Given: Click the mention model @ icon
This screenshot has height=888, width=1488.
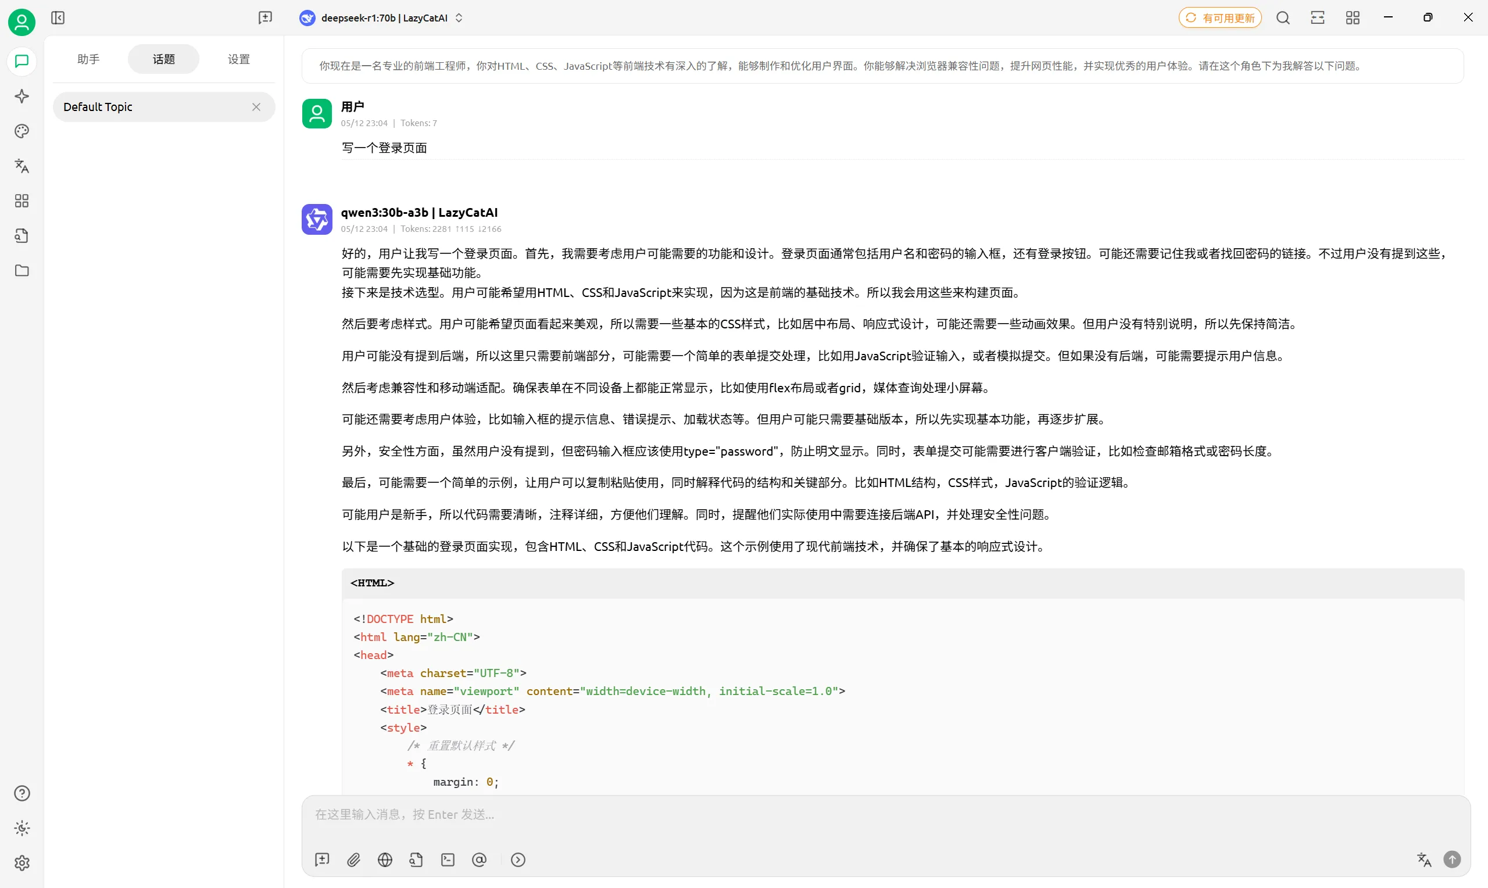Looking at the screenshot, I should coord(480,860).
